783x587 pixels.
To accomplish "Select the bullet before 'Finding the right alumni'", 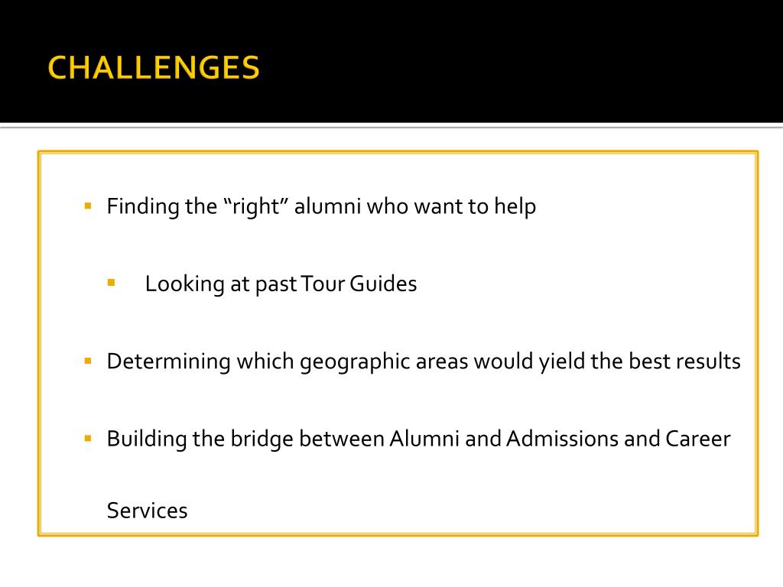I will click(x=88, y=206).
